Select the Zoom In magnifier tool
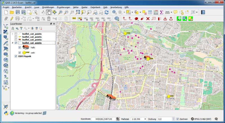This screenshot has width=225, height=123. [60, 12]
